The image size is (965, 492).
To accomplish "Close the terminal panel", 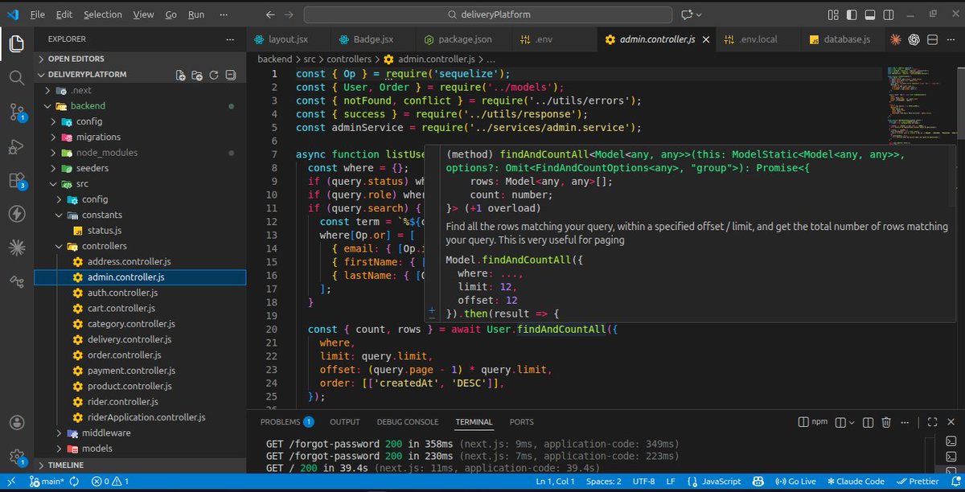I will tap(950, 422).
